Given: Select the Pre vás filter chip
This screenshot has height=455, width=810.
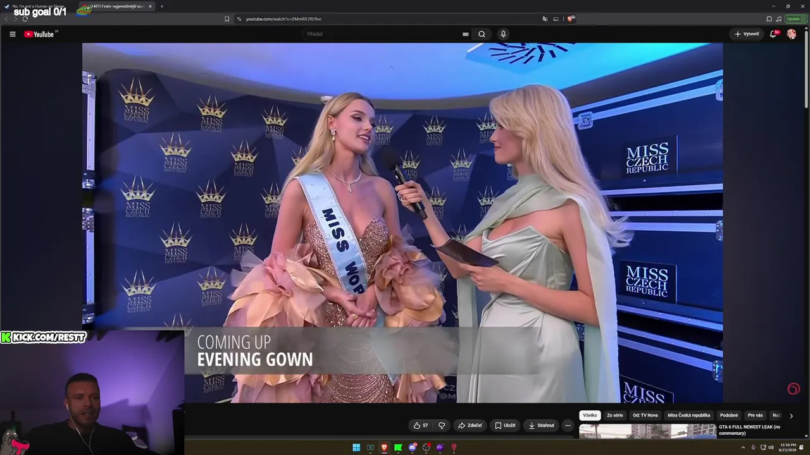Looking at the screenshot, I should 755,415.
